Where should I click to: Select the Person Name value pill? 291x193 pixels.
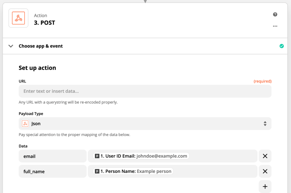(x=133, y=171)
